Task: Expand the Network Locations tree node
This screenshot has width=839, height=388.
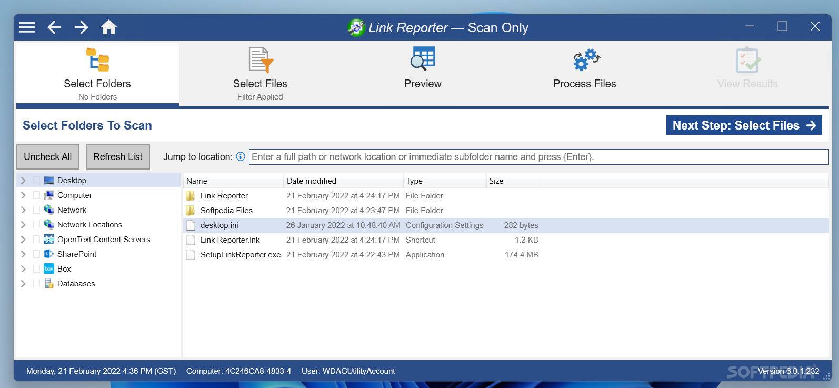Action: [23, 225]
